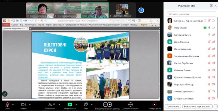The image size is (218, 111).
Task: Open the Комментарий ribbon tab
Action: point(31,25)
